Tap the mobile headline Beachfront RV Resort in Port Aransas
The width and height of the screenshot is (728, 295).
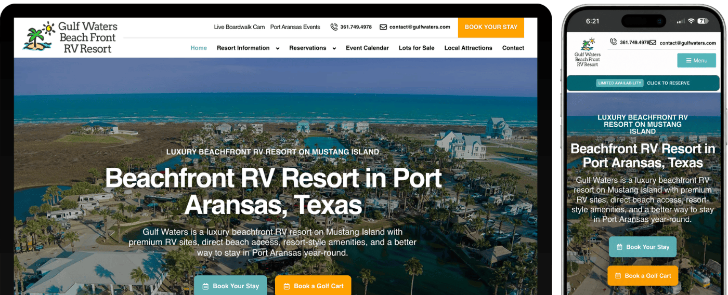coord(643,156)
